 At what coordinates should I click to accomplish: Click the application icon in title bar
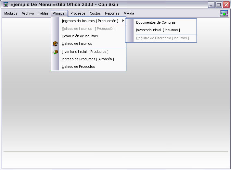coord(6,5)
